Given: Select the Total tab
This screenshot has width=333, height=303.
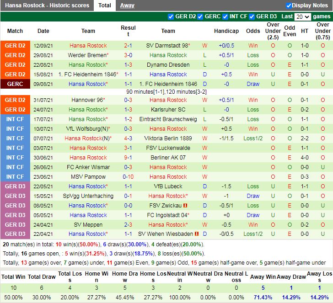Looking at the screenshot, I should pyautogui.click(x=104, y=5).
